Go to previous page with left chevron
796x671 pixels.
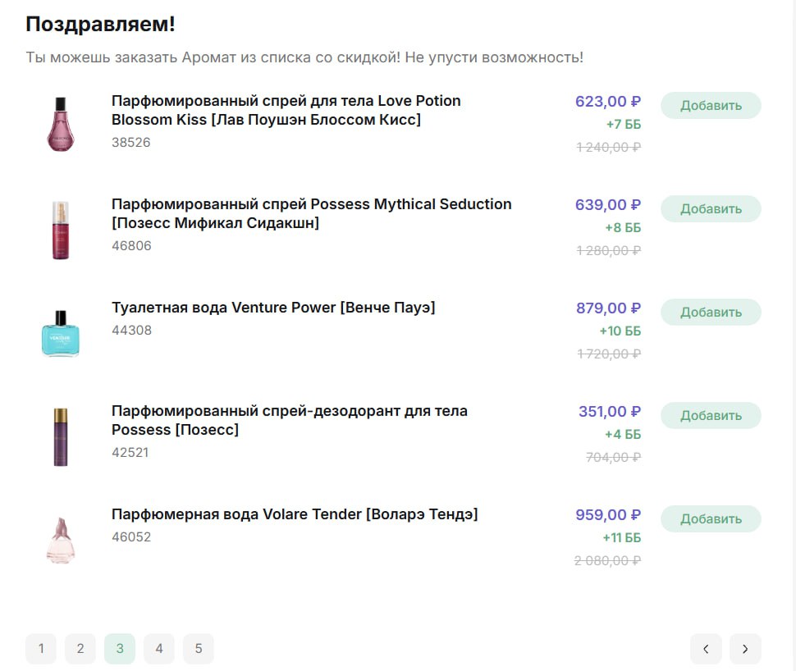(706, 649)
